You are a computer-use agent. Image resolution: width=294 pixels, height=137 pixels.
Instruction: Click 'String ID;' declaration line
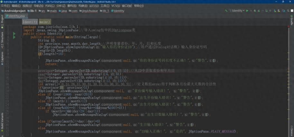tap(47, 40)
